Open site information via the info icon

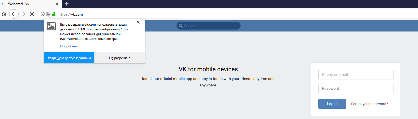pos(43,14)
